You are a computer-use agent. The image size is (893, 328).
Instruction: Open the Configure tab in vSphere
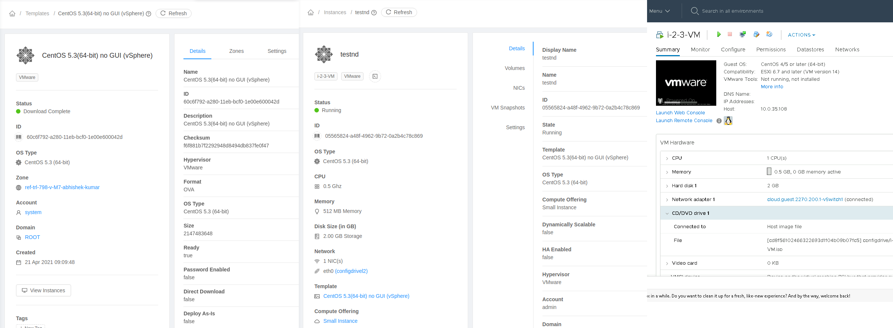click(733, 50)
